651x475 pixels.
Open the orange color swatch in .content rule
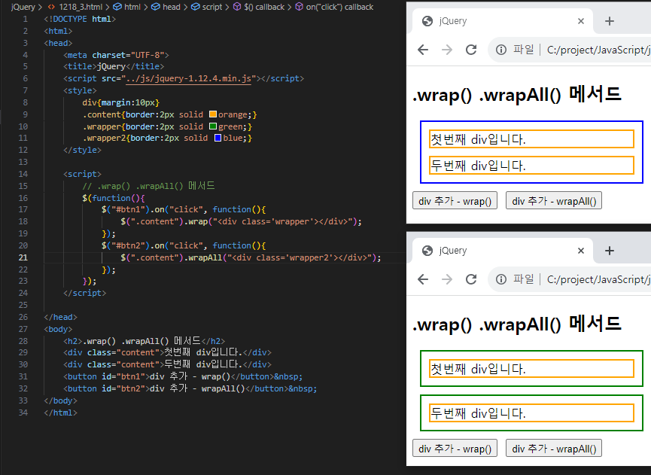point(213,114)
